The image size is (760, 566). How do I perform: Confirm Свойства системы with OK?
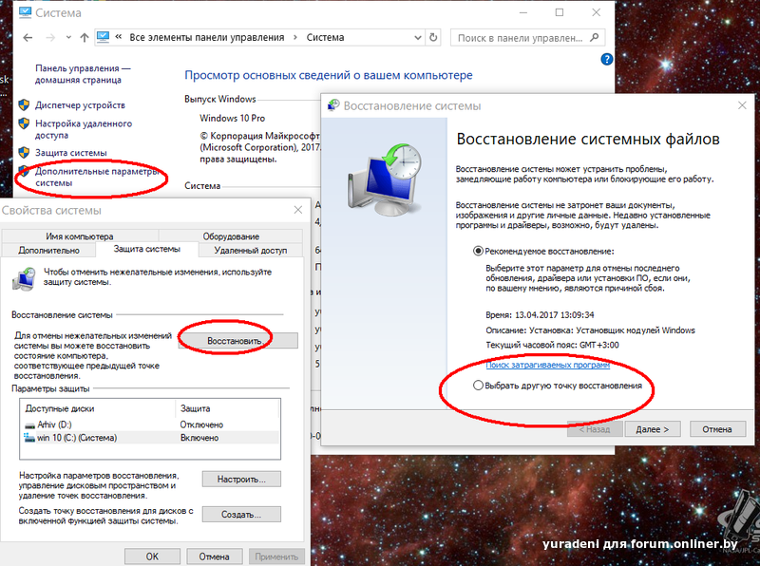coord(152,557)
